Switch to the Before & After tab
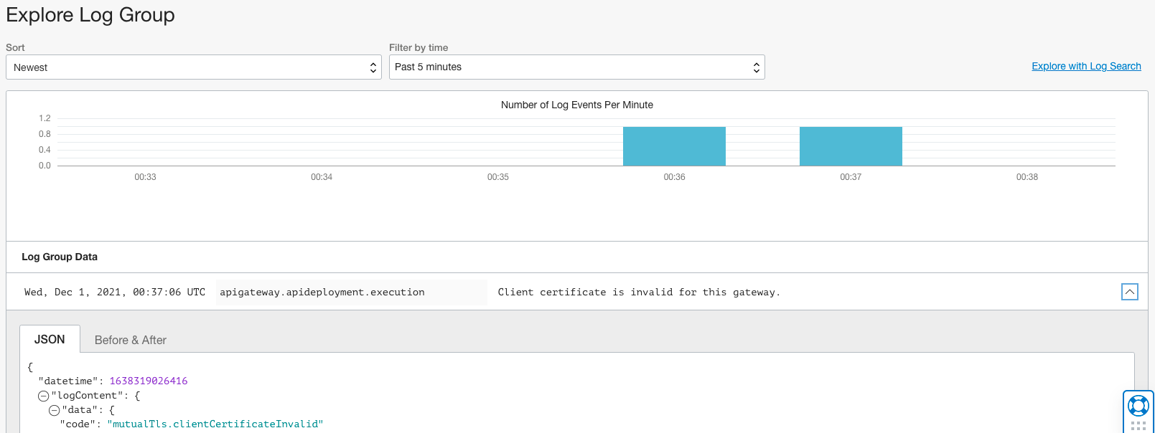The image size is (1155, 433). tap(131, 341)
